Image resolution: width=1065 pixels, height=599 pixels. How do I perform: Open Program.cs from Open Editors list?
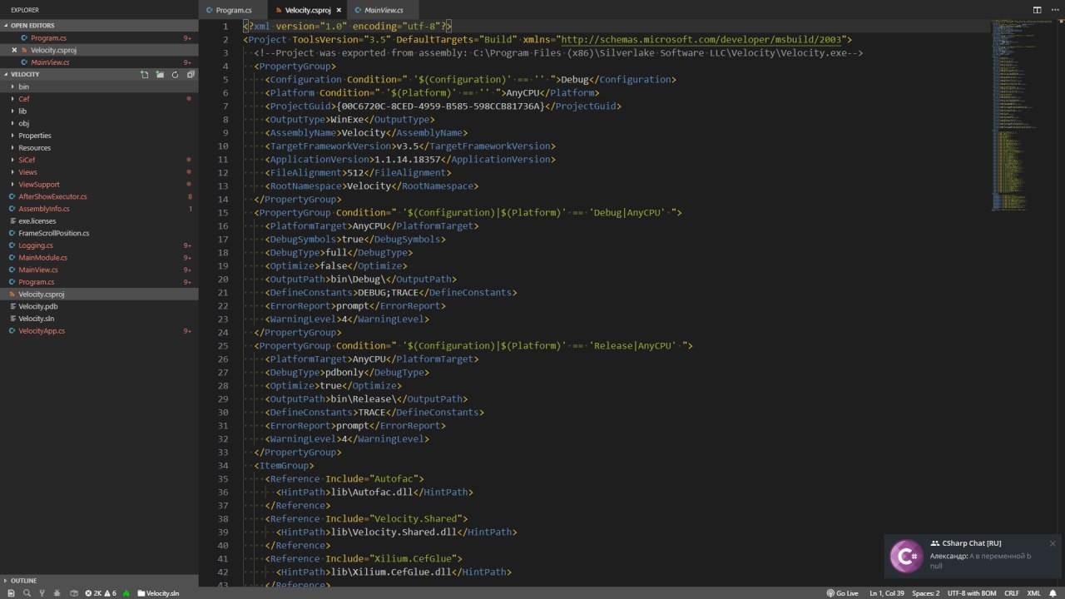99,38
